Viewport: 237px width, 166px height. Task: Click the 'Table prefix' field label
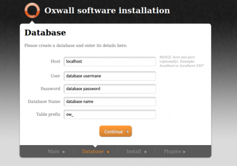click(x=48, y=115)
